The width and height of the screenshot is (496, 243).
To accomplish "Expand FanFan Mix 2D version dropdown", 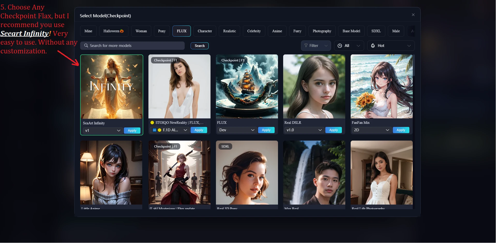I will click(x=372, y=130).
